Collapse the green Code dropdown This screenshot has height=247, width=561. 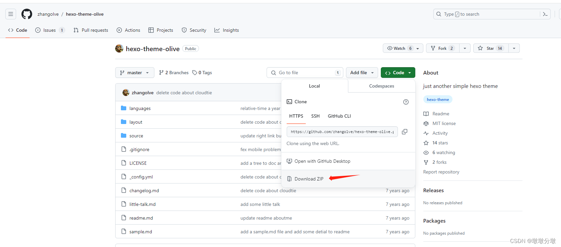tap(398, 73)
